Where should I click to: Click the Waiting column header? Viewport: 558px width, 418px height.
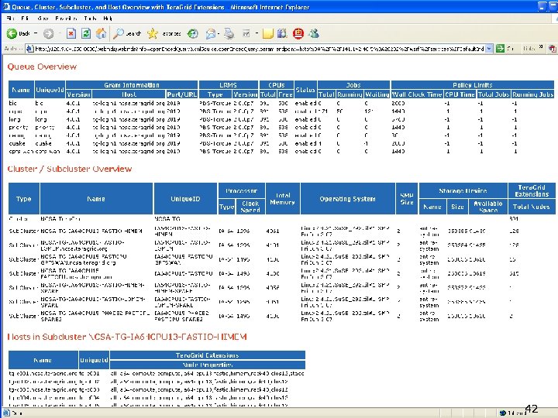377,94
